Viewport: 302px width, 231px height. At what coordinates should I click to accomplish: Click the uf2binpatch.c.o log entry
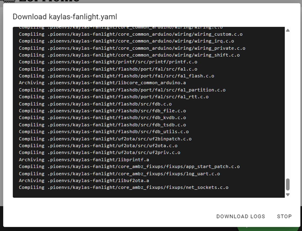click(105, 139)
